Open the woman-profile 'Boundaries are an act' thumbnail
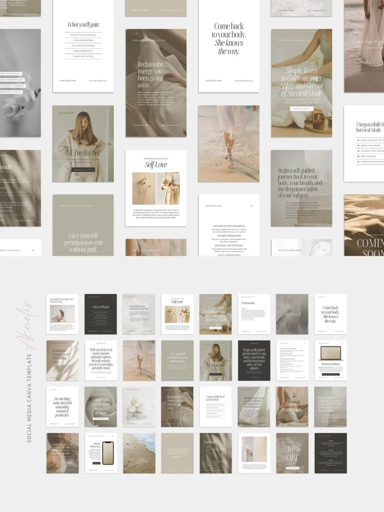 pos(62,453)
